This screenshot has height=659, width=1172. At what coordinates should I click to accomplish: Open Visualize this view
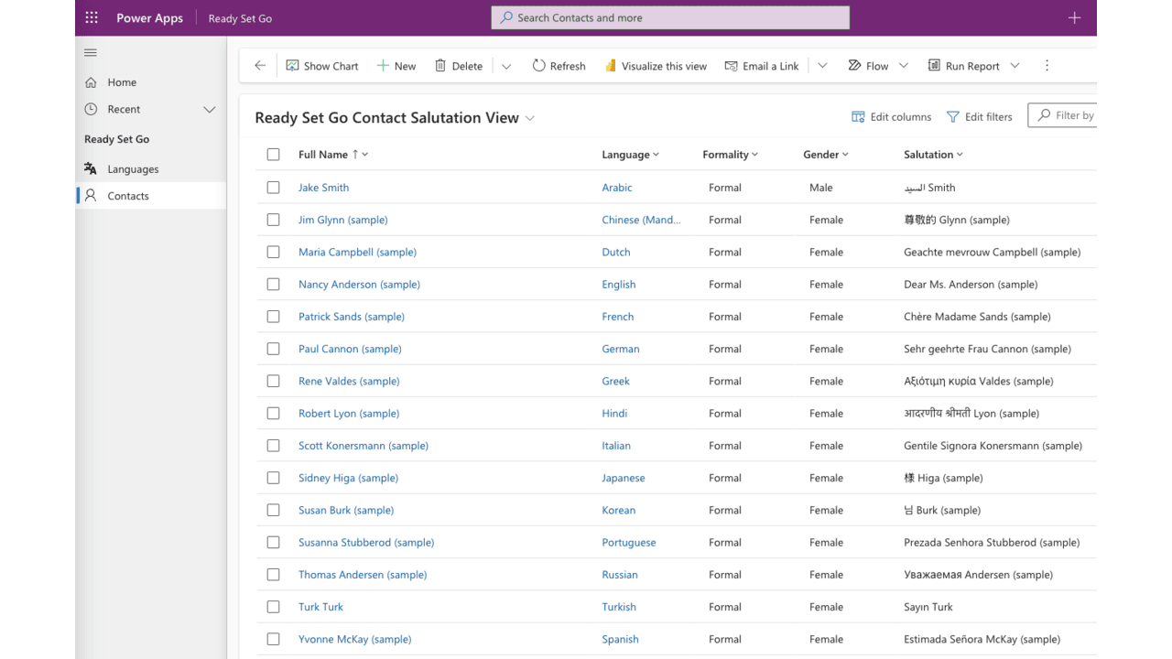pos(656,65)
